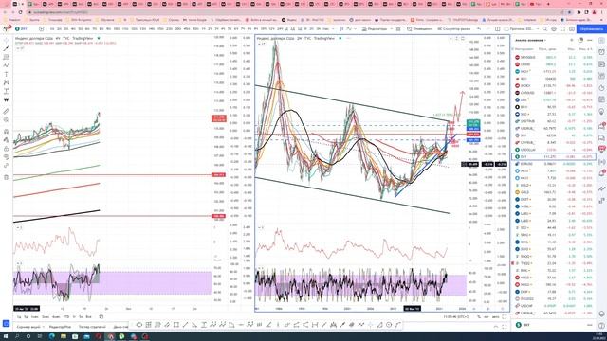Open chart settings gear icon
The width and height of the screenshot is (607, 341).
554,29
